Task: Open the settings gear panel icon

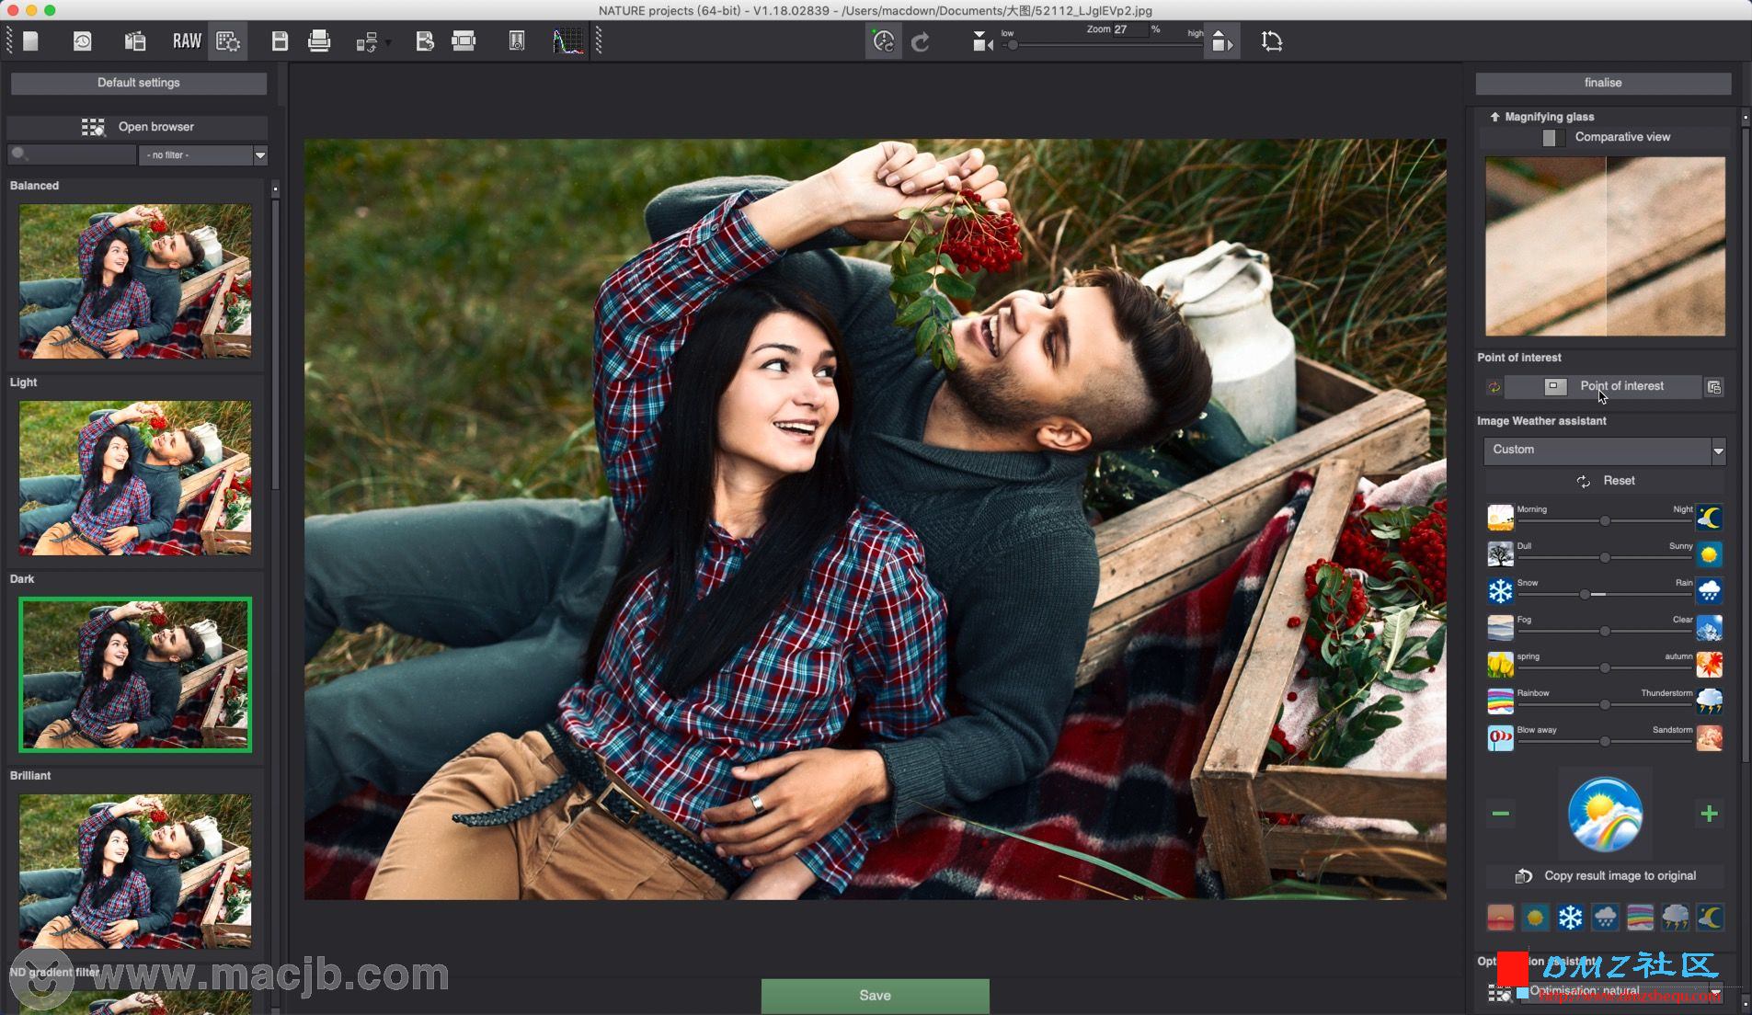Action: pyautogui.click(x=228, y=41)
